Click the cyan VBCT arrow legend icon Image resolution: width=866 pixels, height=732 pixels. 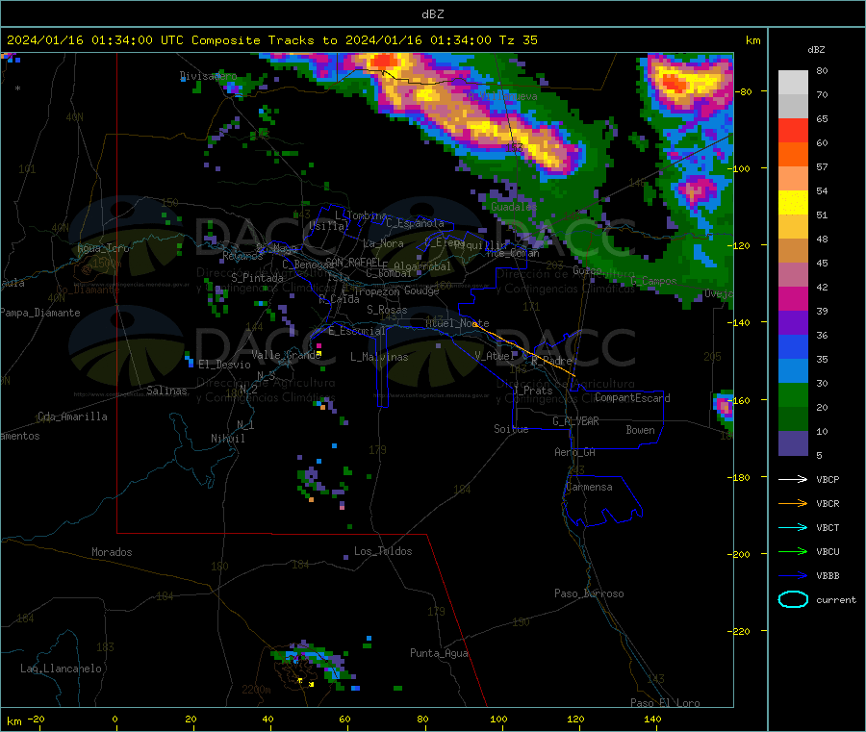[x=793, y=527]
